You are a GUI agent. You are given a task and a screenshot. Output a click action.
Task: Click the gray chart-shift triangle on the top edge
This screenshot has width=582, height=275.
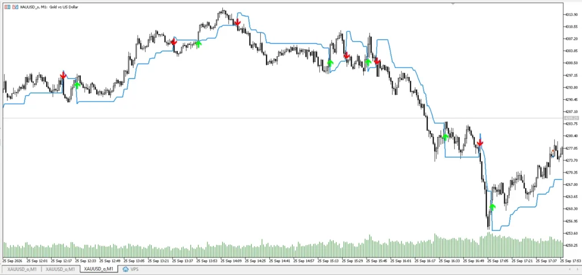tap(452, 4)
